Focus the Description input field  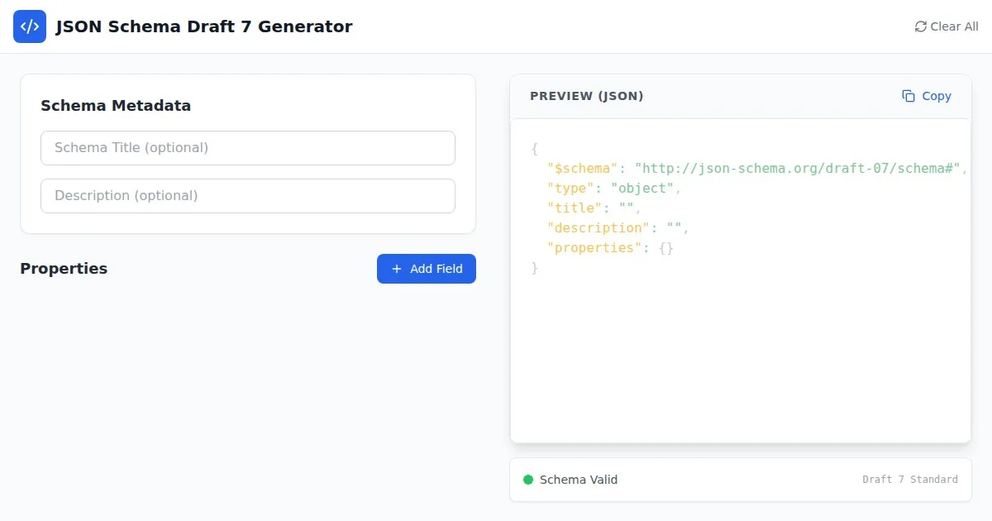click(248, 196)
